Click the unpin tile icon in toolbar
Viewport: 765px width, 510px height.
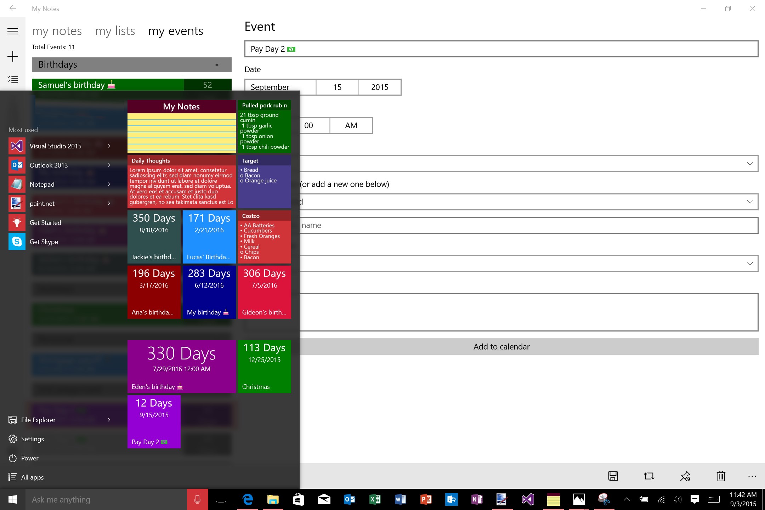685,476
